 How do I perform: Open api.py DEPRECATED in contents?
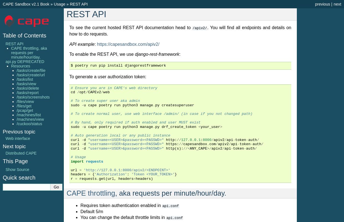point(25,62)
